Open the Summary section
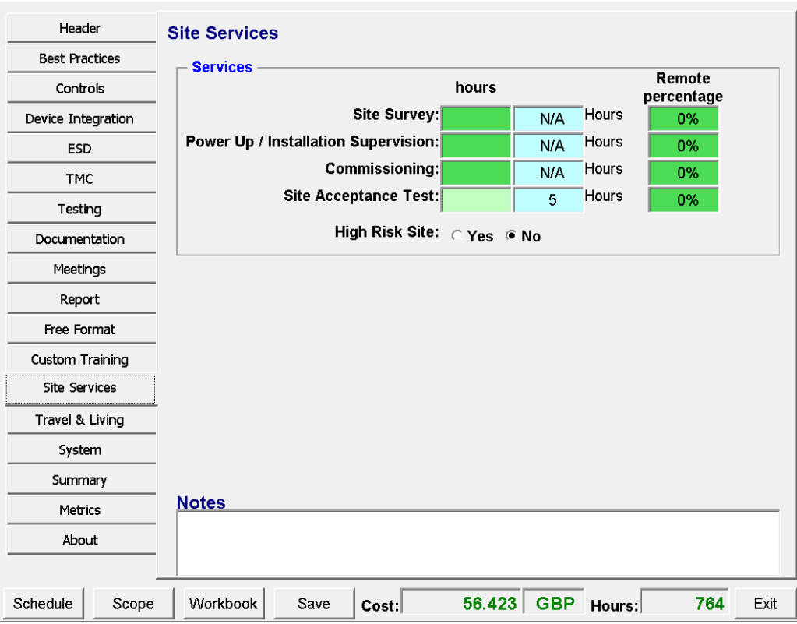The height and width of the screenshot is (624, 797). [80, 481]
